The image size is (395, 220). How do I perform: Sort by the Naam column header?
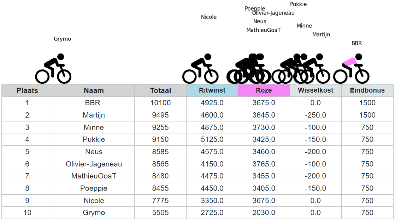point(94,90)
